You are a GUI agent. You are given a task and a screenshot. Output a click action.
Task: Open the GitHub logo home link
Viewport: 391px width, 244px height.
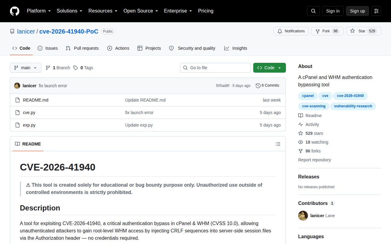click(x=15, y=11)
